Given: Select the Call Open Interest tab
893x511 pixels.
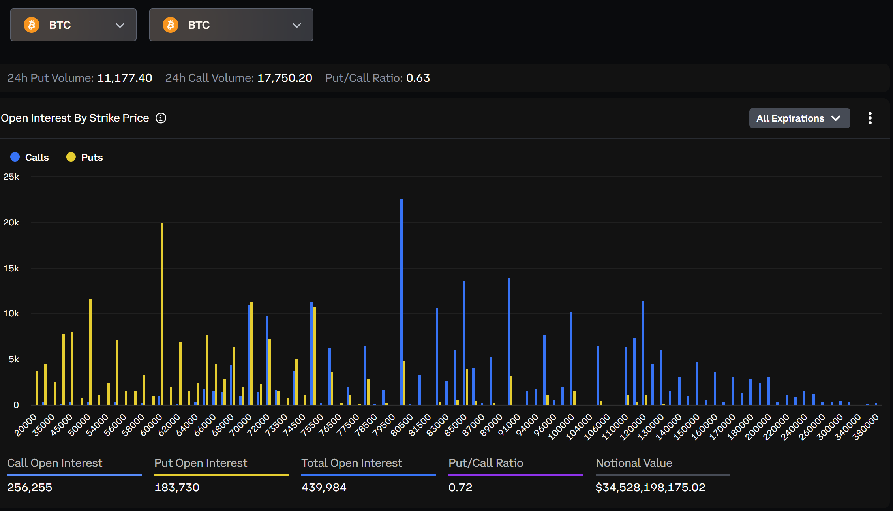Looking at the screenshot, I should 55,463.
